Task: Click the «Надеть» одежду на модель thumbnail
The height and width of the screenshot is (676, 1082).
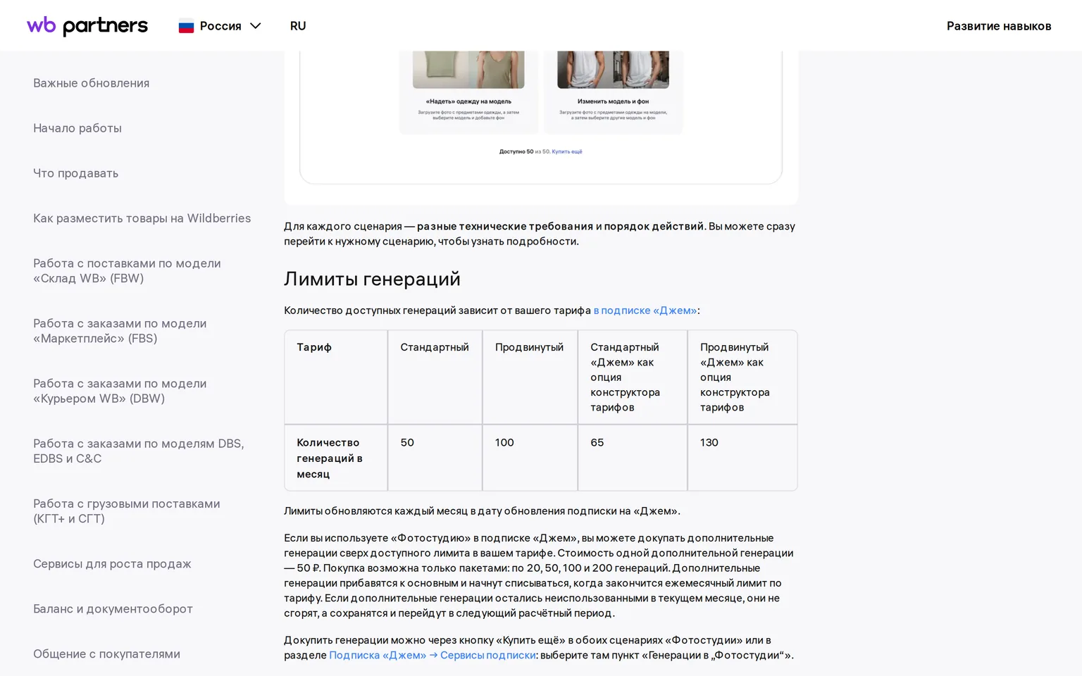Action: click(468, 70)
